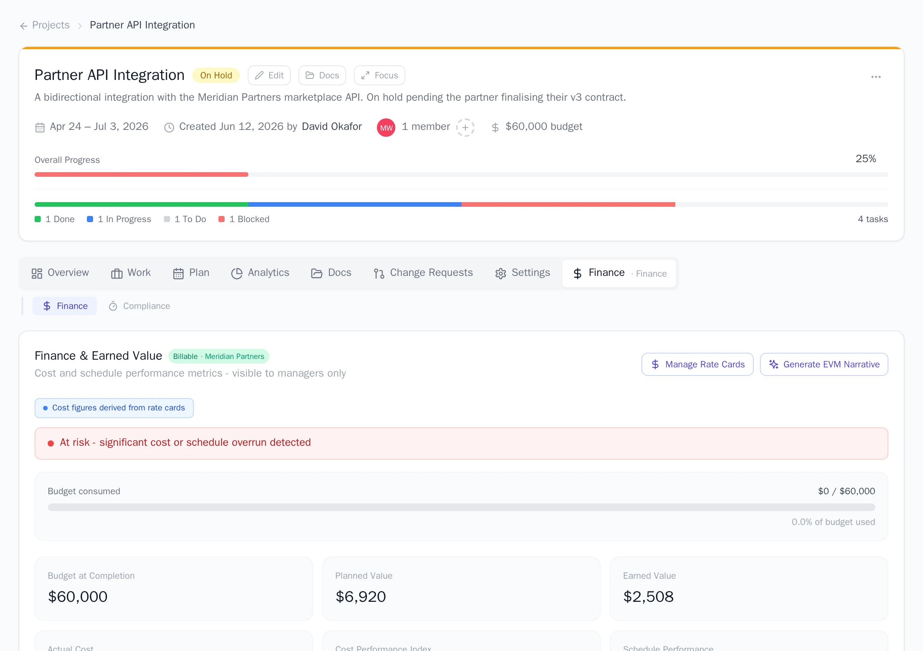Select the Finance main tab
The width and height of the screenshot is (923, 651).
(x=619, y=273)
